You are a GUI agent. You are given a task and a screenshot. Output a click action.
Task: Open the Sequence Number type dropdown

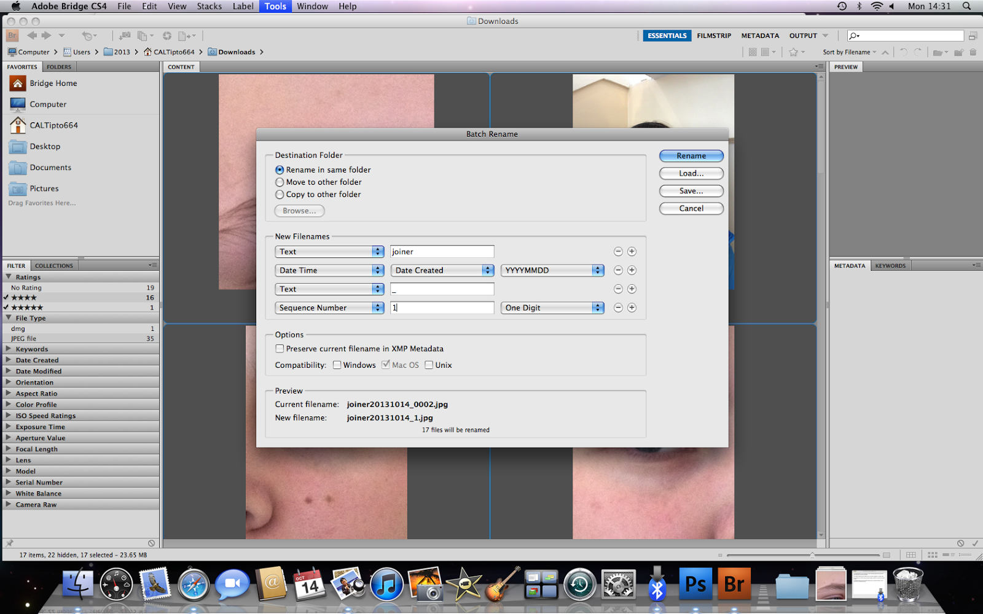[x=329, y=308]
